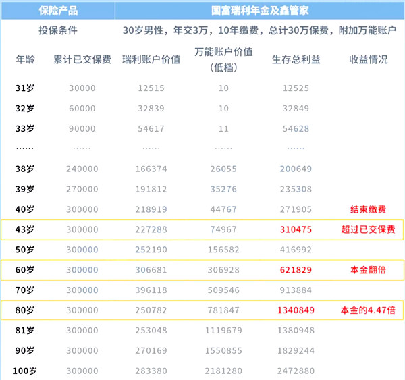
Task: Select the 38岁 row label
Action: coord(25,169)
